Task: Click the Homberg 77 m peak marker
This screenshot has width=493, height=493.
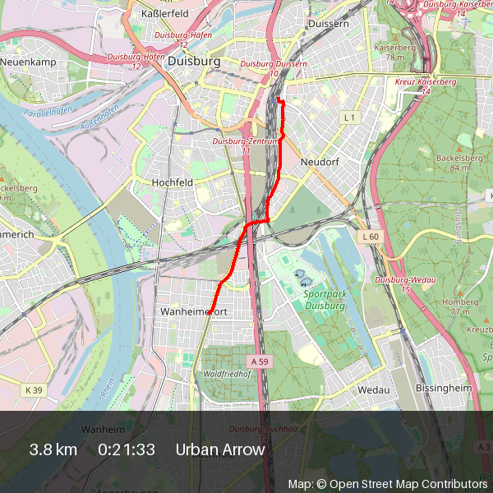Action: [x=459, y=293]
